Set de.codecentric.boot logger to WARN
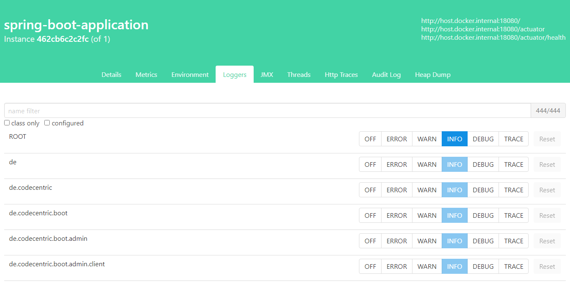570x283 pixels. coord(427,215)
